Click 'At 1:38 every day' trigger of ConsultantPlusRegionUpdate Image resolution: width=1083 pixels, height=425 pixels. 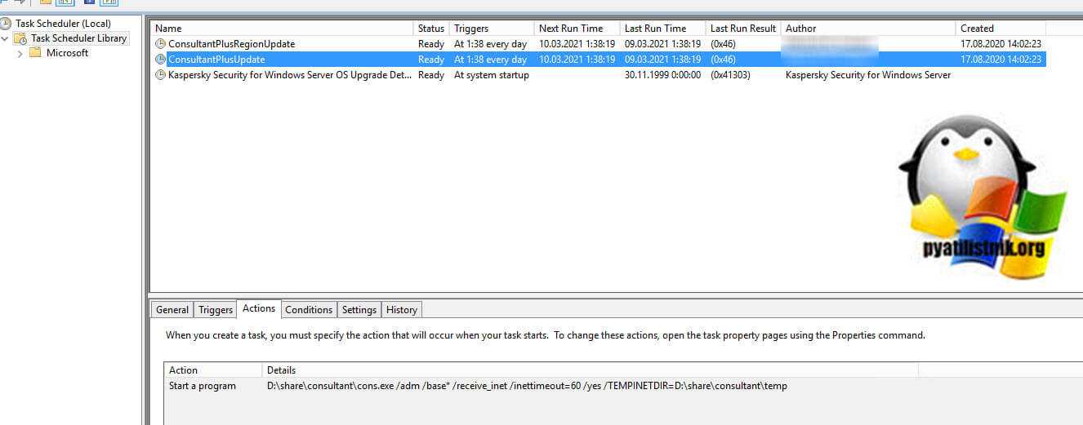[490, 44]
